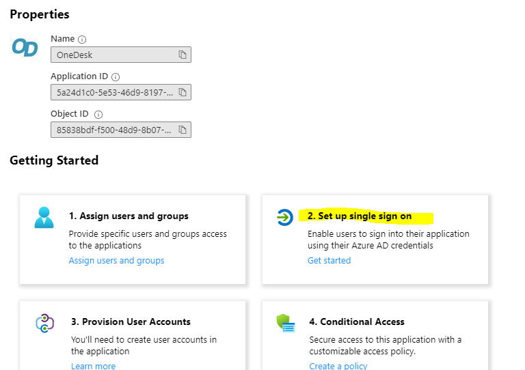Screen dimensions: 525x370
Task: Click the Conditional Access shield icon
Action: [285, 323]
